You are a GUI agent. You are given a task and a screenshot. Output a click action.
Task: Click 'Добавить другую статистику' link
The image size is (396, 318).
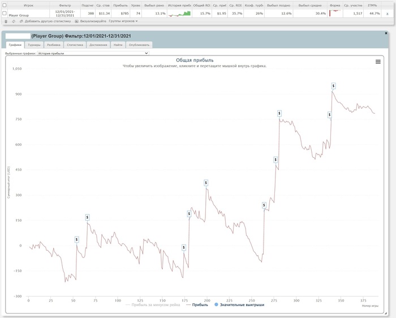pyautogui.click(x=48, y=21)
